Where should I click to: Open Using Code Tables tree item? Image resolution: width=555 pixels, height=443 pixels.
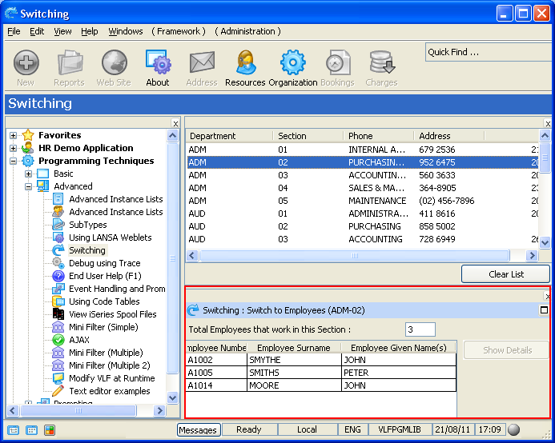104,301
